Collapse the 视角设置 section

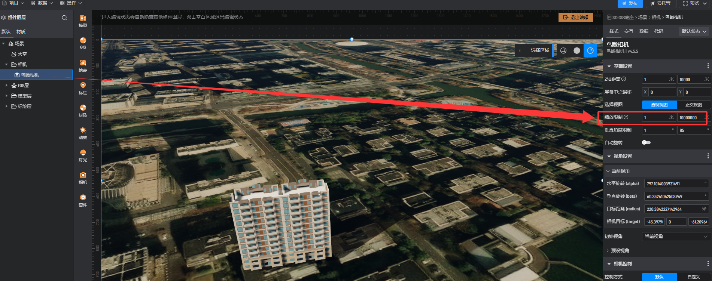coord(609,156)
